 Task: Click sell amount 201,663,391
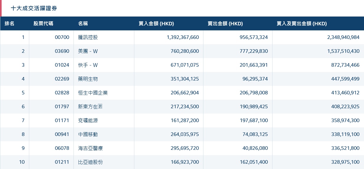click(x=254, y=65)
